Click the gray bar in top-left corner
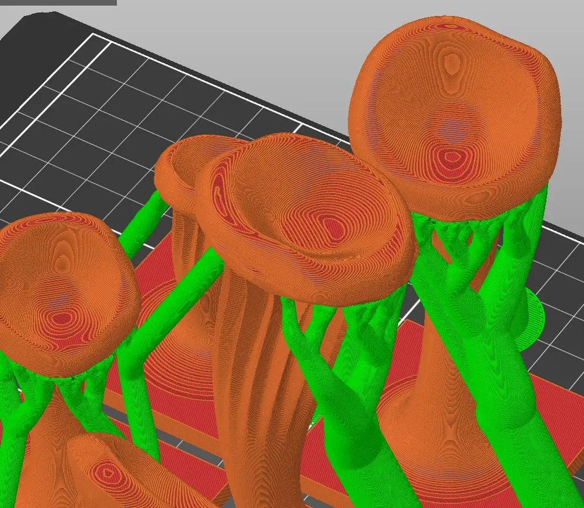Screen dimensions: 584x508 tap(58, 3)
